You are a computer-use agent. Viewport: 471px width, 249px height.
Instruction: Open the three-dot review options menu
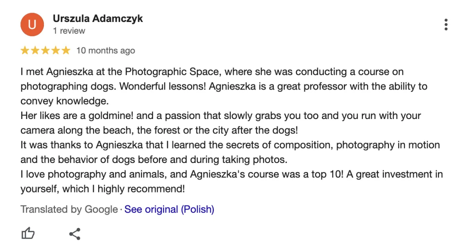click(446, 24)
